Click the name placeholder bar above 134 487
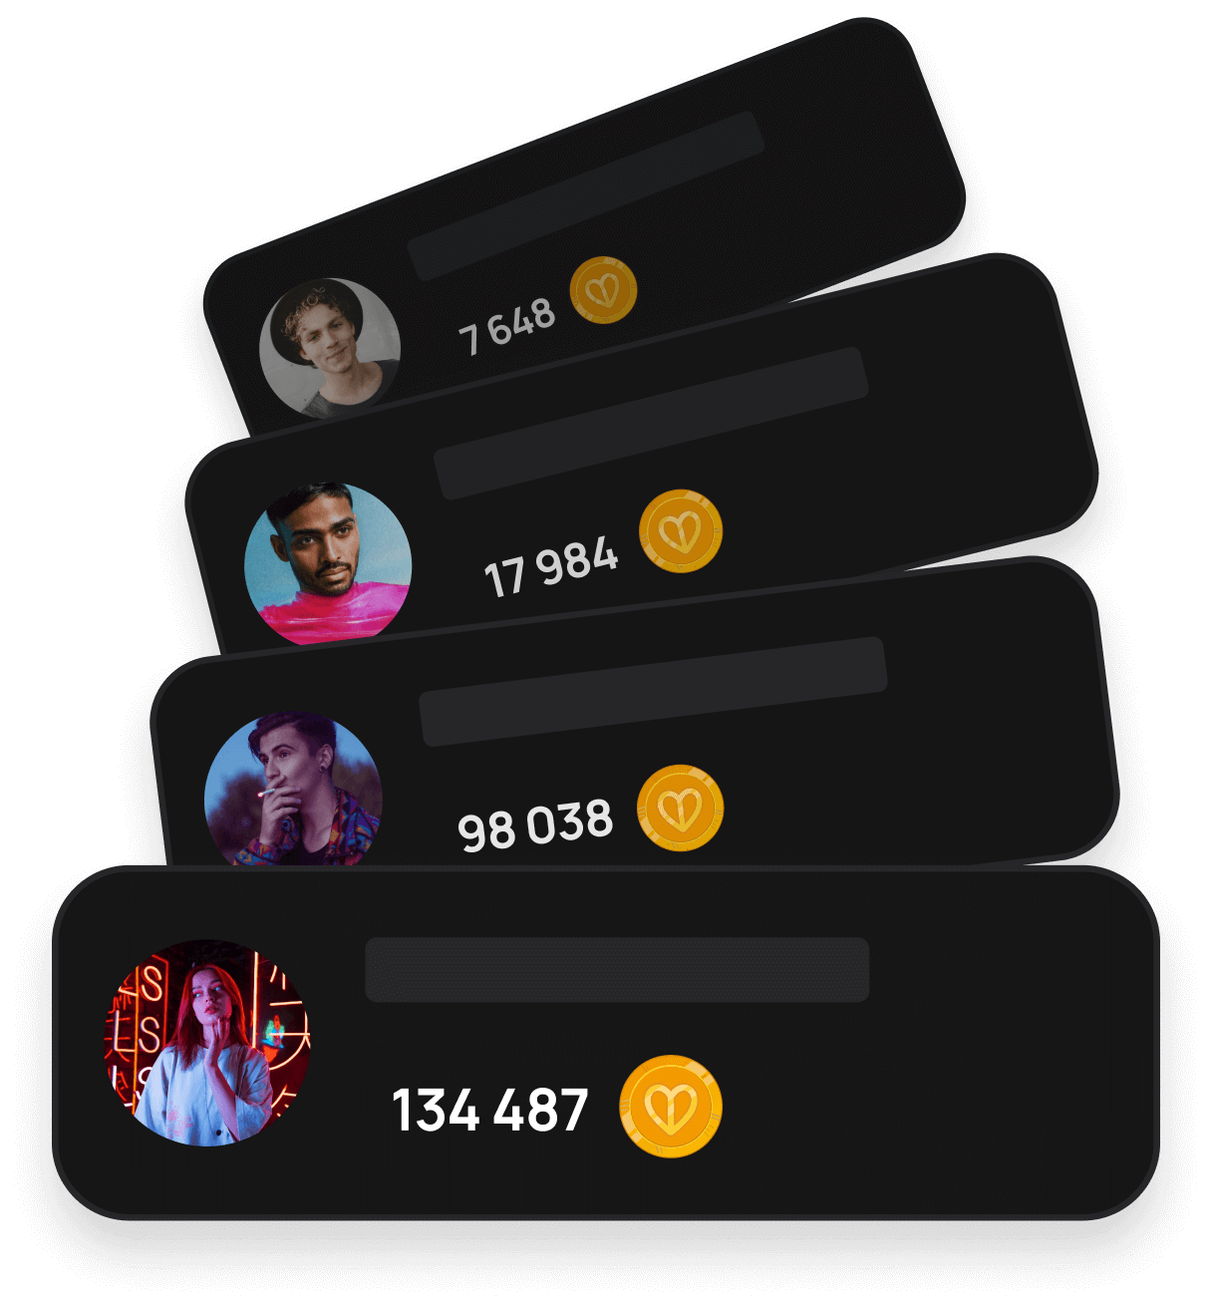Screen dimensions: 1212x1304 (x=617, y=969)
